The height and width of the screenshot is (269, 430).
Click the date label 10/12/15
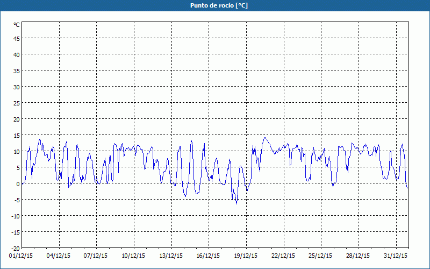[133, 256]
